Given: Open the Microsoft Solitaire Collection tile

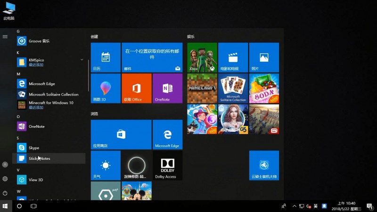Looking at the screenshot, I should click(233, 88).
